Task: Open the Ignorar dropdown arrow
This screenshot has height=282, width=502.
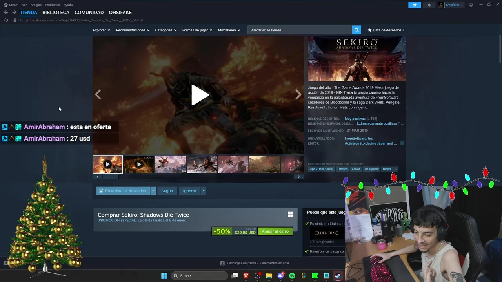Action: click(x=203, y=191)
